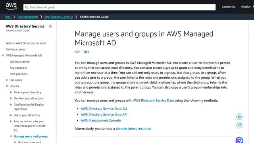The width and height of the screenshot is (254, 143).
Task: Download the PDF version
Action: click(77, 52)
